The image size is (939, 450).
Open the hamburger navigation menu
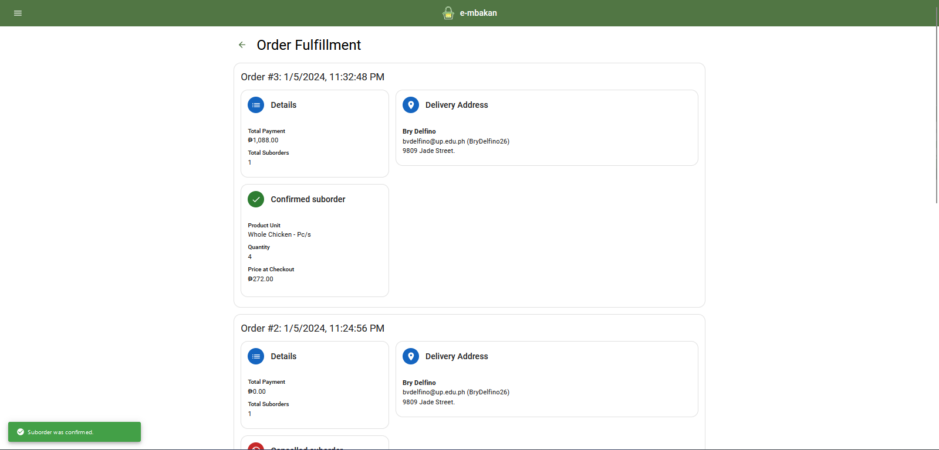18,13
